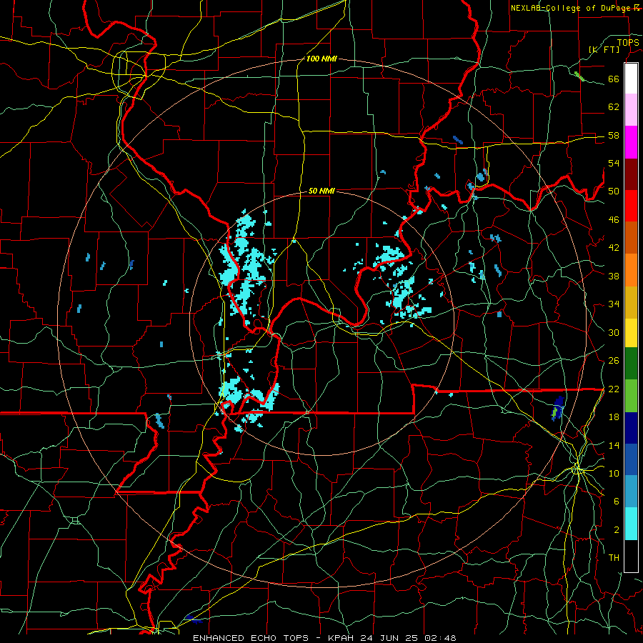
Task: Click the legend value 46
Action: [x=614, y=220]
